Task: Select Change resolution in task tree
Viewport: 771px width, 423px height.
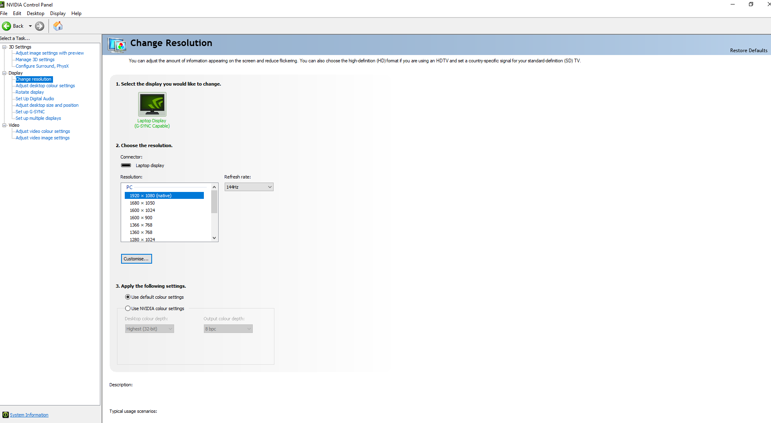Action: (x=34, y=79)
